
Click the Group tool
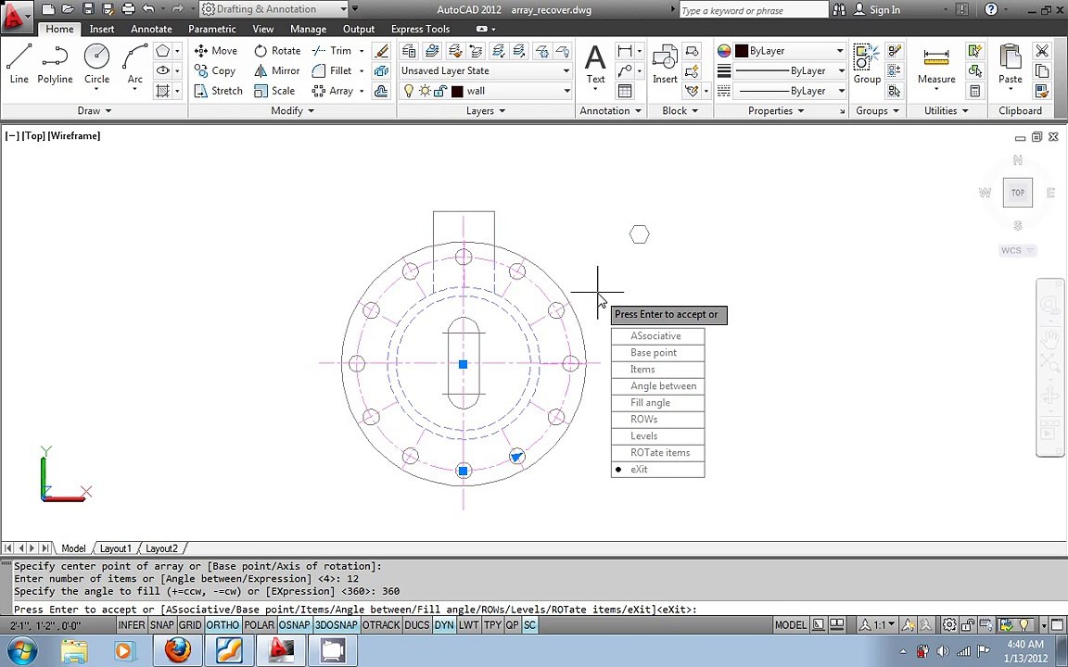click(x=867, y=64)
